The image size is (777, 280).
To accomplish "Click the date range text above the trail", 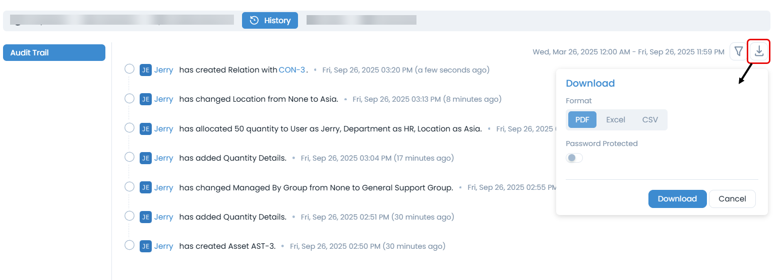I will point(628,52).
